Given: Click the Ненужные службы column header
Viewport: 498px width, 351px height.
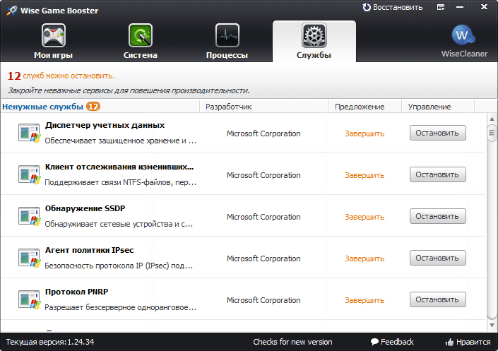Looking at the screenshot, I should coord(42,107).
